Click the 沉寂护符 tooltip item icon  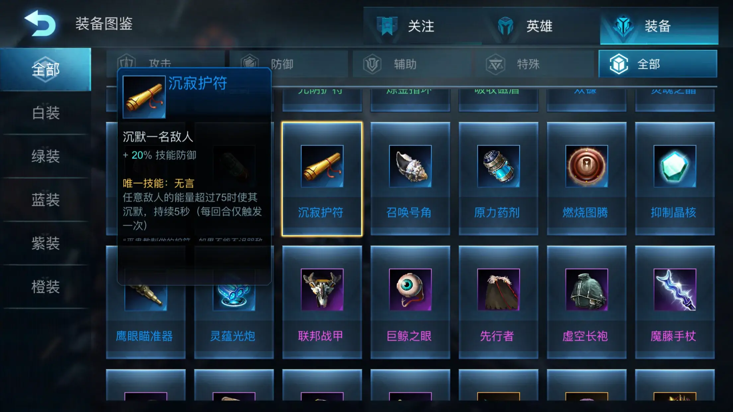tap(144, 97)
